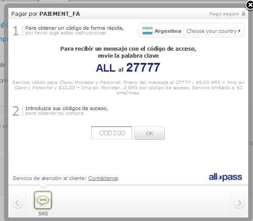The height and width of the screenshot is (221, 253).
Task: Click the Argentina country selector
Action: click(x=161, y=31)
